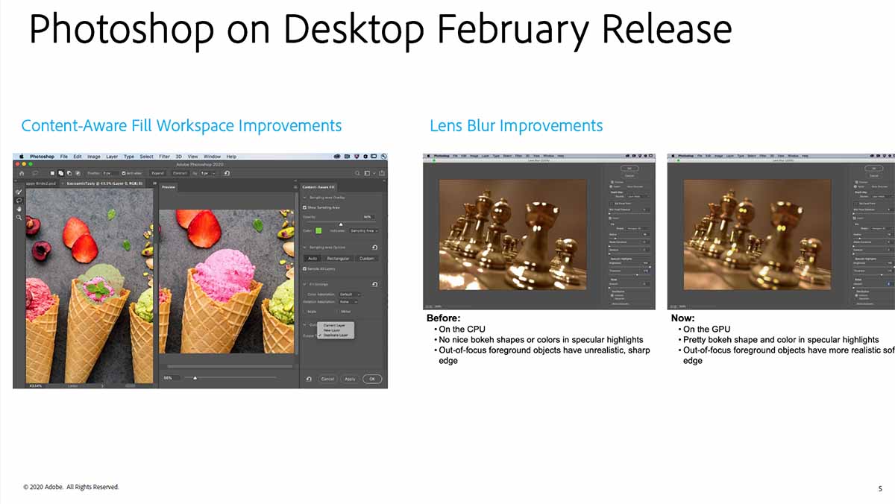Image resolution: width=895 pixels, height=504 pixels.
Task: Open the workspace switcher icon
Action: click(x=368, y=173)
